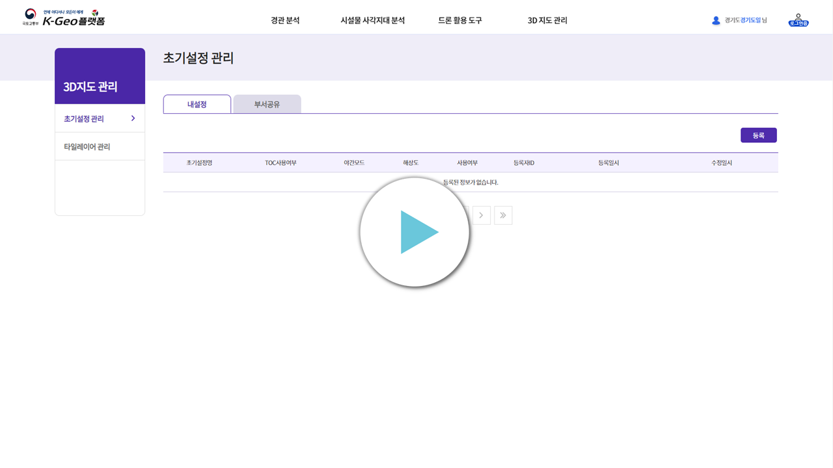Image resolution: width=833 pixels, height=468 pixels.
Task: Switch to the 부서공유 tab
Action: (267, 103)
